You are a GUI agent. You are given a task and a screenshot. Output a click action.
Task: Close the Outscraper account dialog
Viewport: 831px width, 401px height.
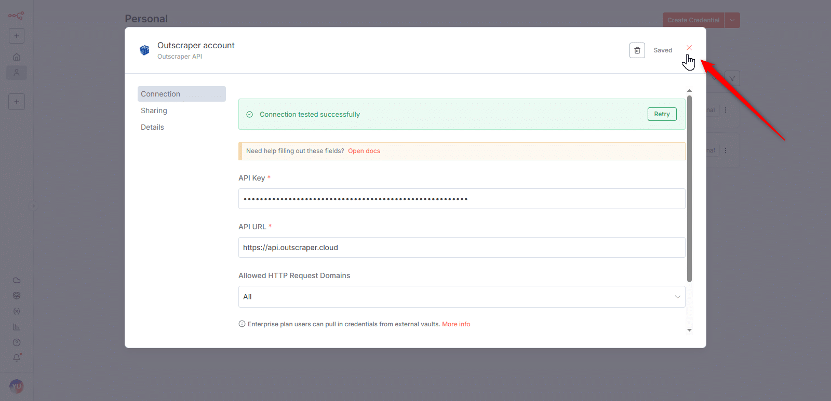coord(689,48)
